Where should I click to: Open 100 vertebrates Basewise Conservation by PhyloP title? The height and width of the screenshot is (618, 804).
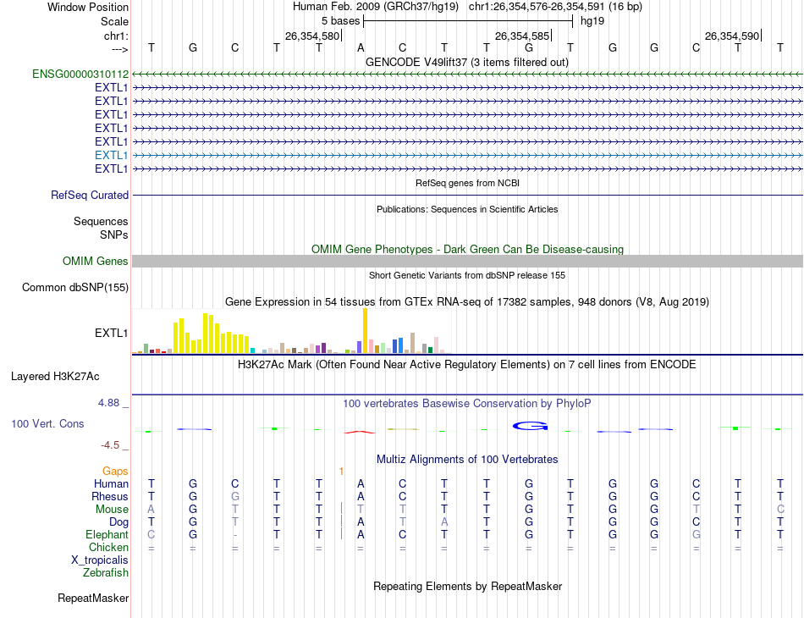click(x=467, y=404)
